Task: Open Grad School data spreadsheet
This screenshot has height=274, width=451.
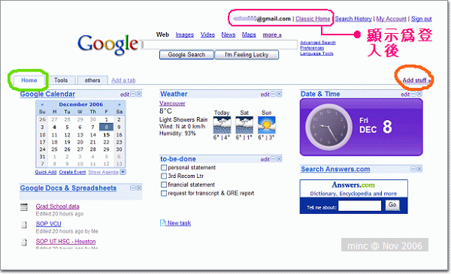Action: coord(58,206)
